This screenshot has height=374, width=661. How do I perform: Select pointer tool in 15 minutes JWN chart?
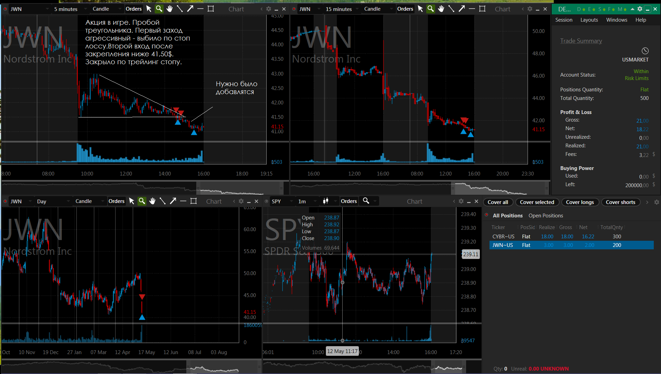pyautogui.click(x=420, y=9)
